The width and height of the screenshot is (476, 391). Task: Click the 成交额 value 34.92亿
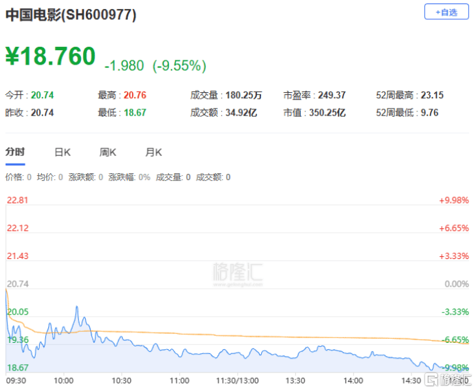click(x=240, y=113)
